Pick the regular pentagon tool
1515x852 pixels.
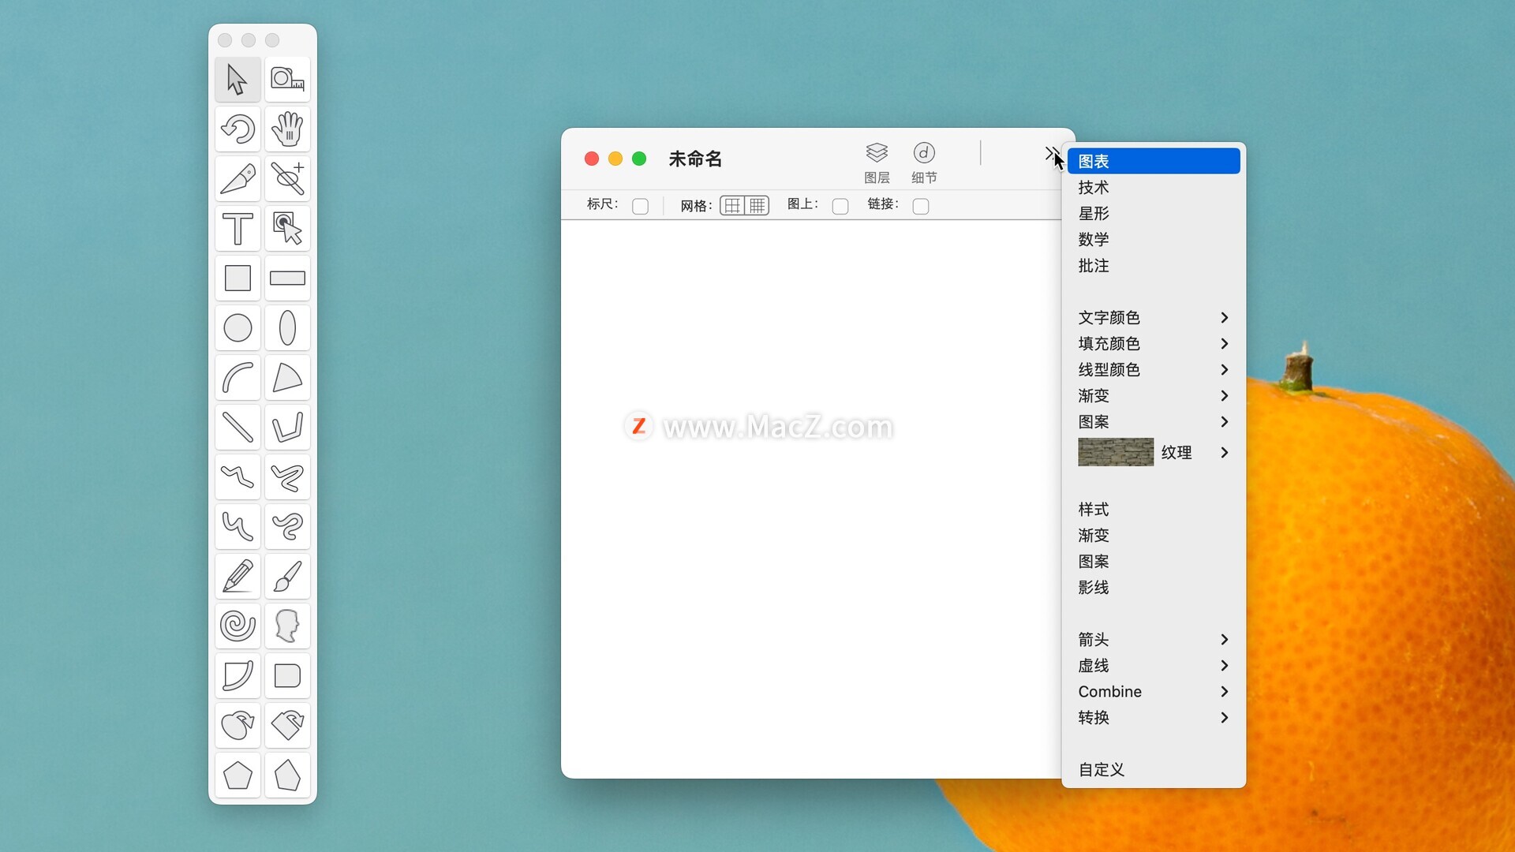pyautogui.click(x=238, y=775)
